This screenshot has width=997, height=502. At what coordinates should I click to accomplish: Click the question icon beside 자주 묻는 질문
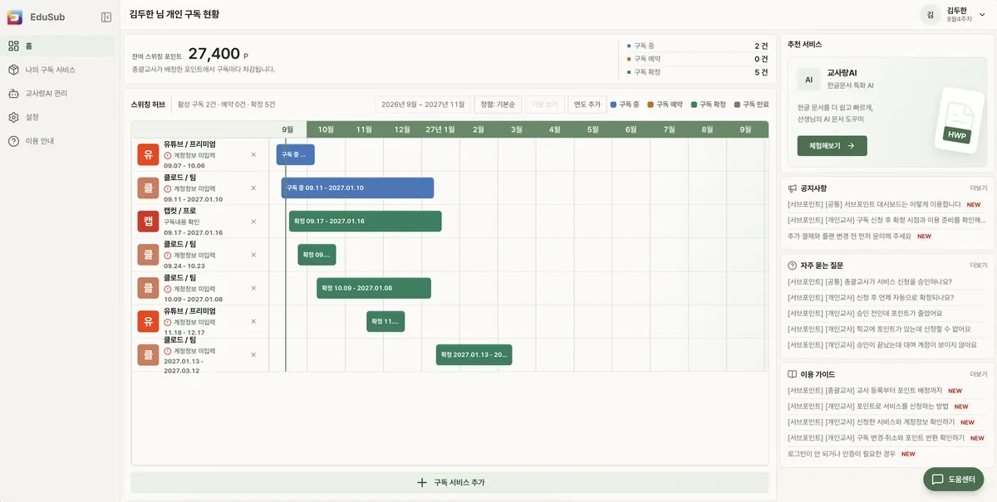(793, 266)
